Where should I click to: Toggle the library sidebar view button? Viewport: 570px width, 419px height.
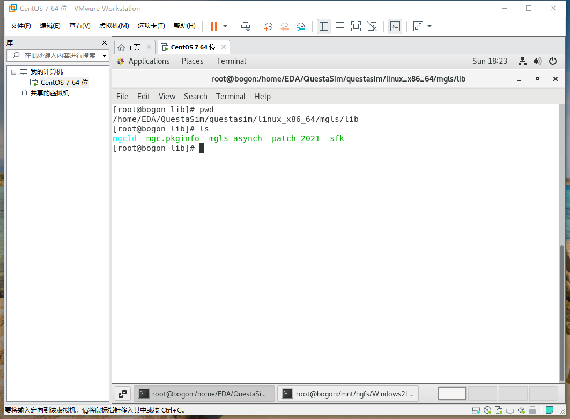(x=323, y=26)
